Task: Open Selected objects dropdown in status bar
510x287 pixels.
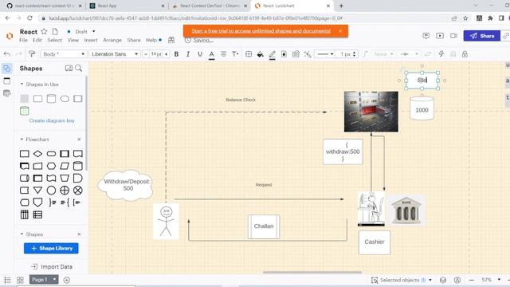Action: click(402, 280)
